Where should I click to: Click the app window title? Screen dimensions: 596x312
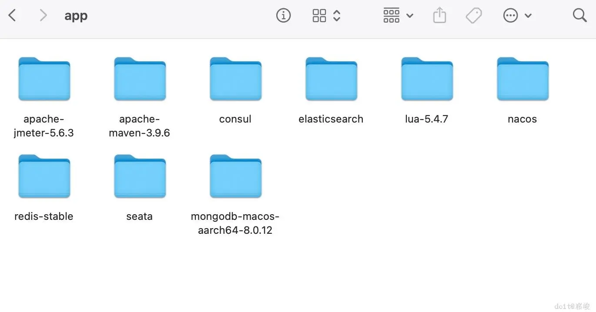point(76,16)
